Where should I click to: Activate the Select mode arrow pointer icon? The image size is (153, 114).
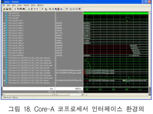click(x=42, y=9)
